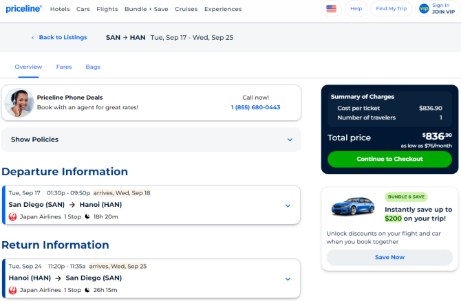Click '1 Stop' in departure card
This screenshot has width=461, height=301.
[73, 216]
